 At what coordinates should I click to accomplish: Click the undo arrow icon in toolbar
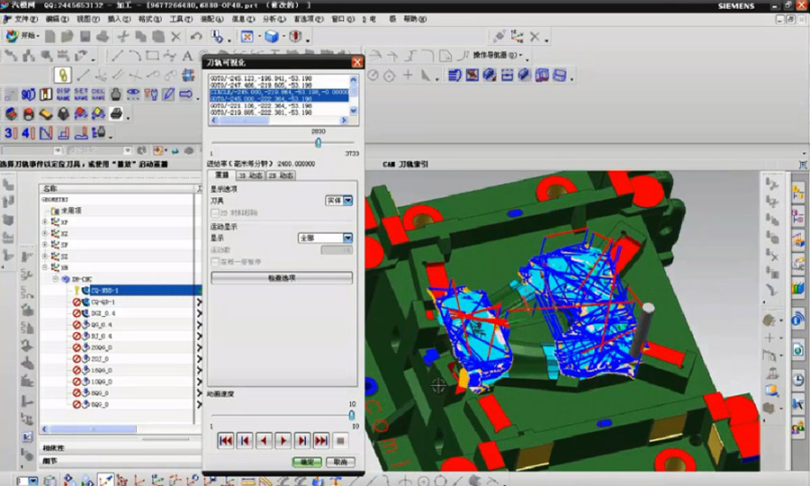195,37
